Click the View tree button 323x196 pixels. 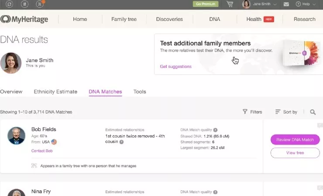point(295,153)
